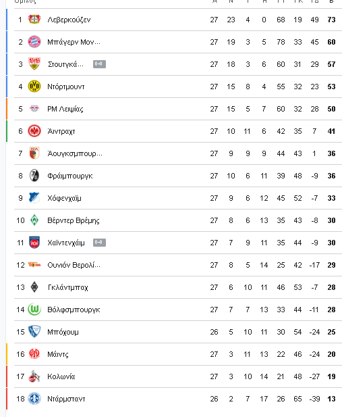This screenshot has width=342, height=417.
Task: Select the Werder Bremen diamond logo
Action: [x=34, y=220]
